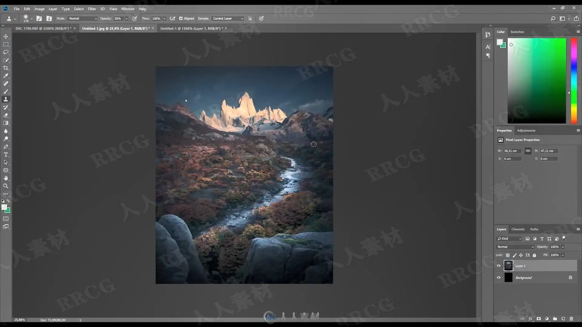Screen dimensions: 582x327
Task: Select the Gradient tool
Action: (6, 123)
